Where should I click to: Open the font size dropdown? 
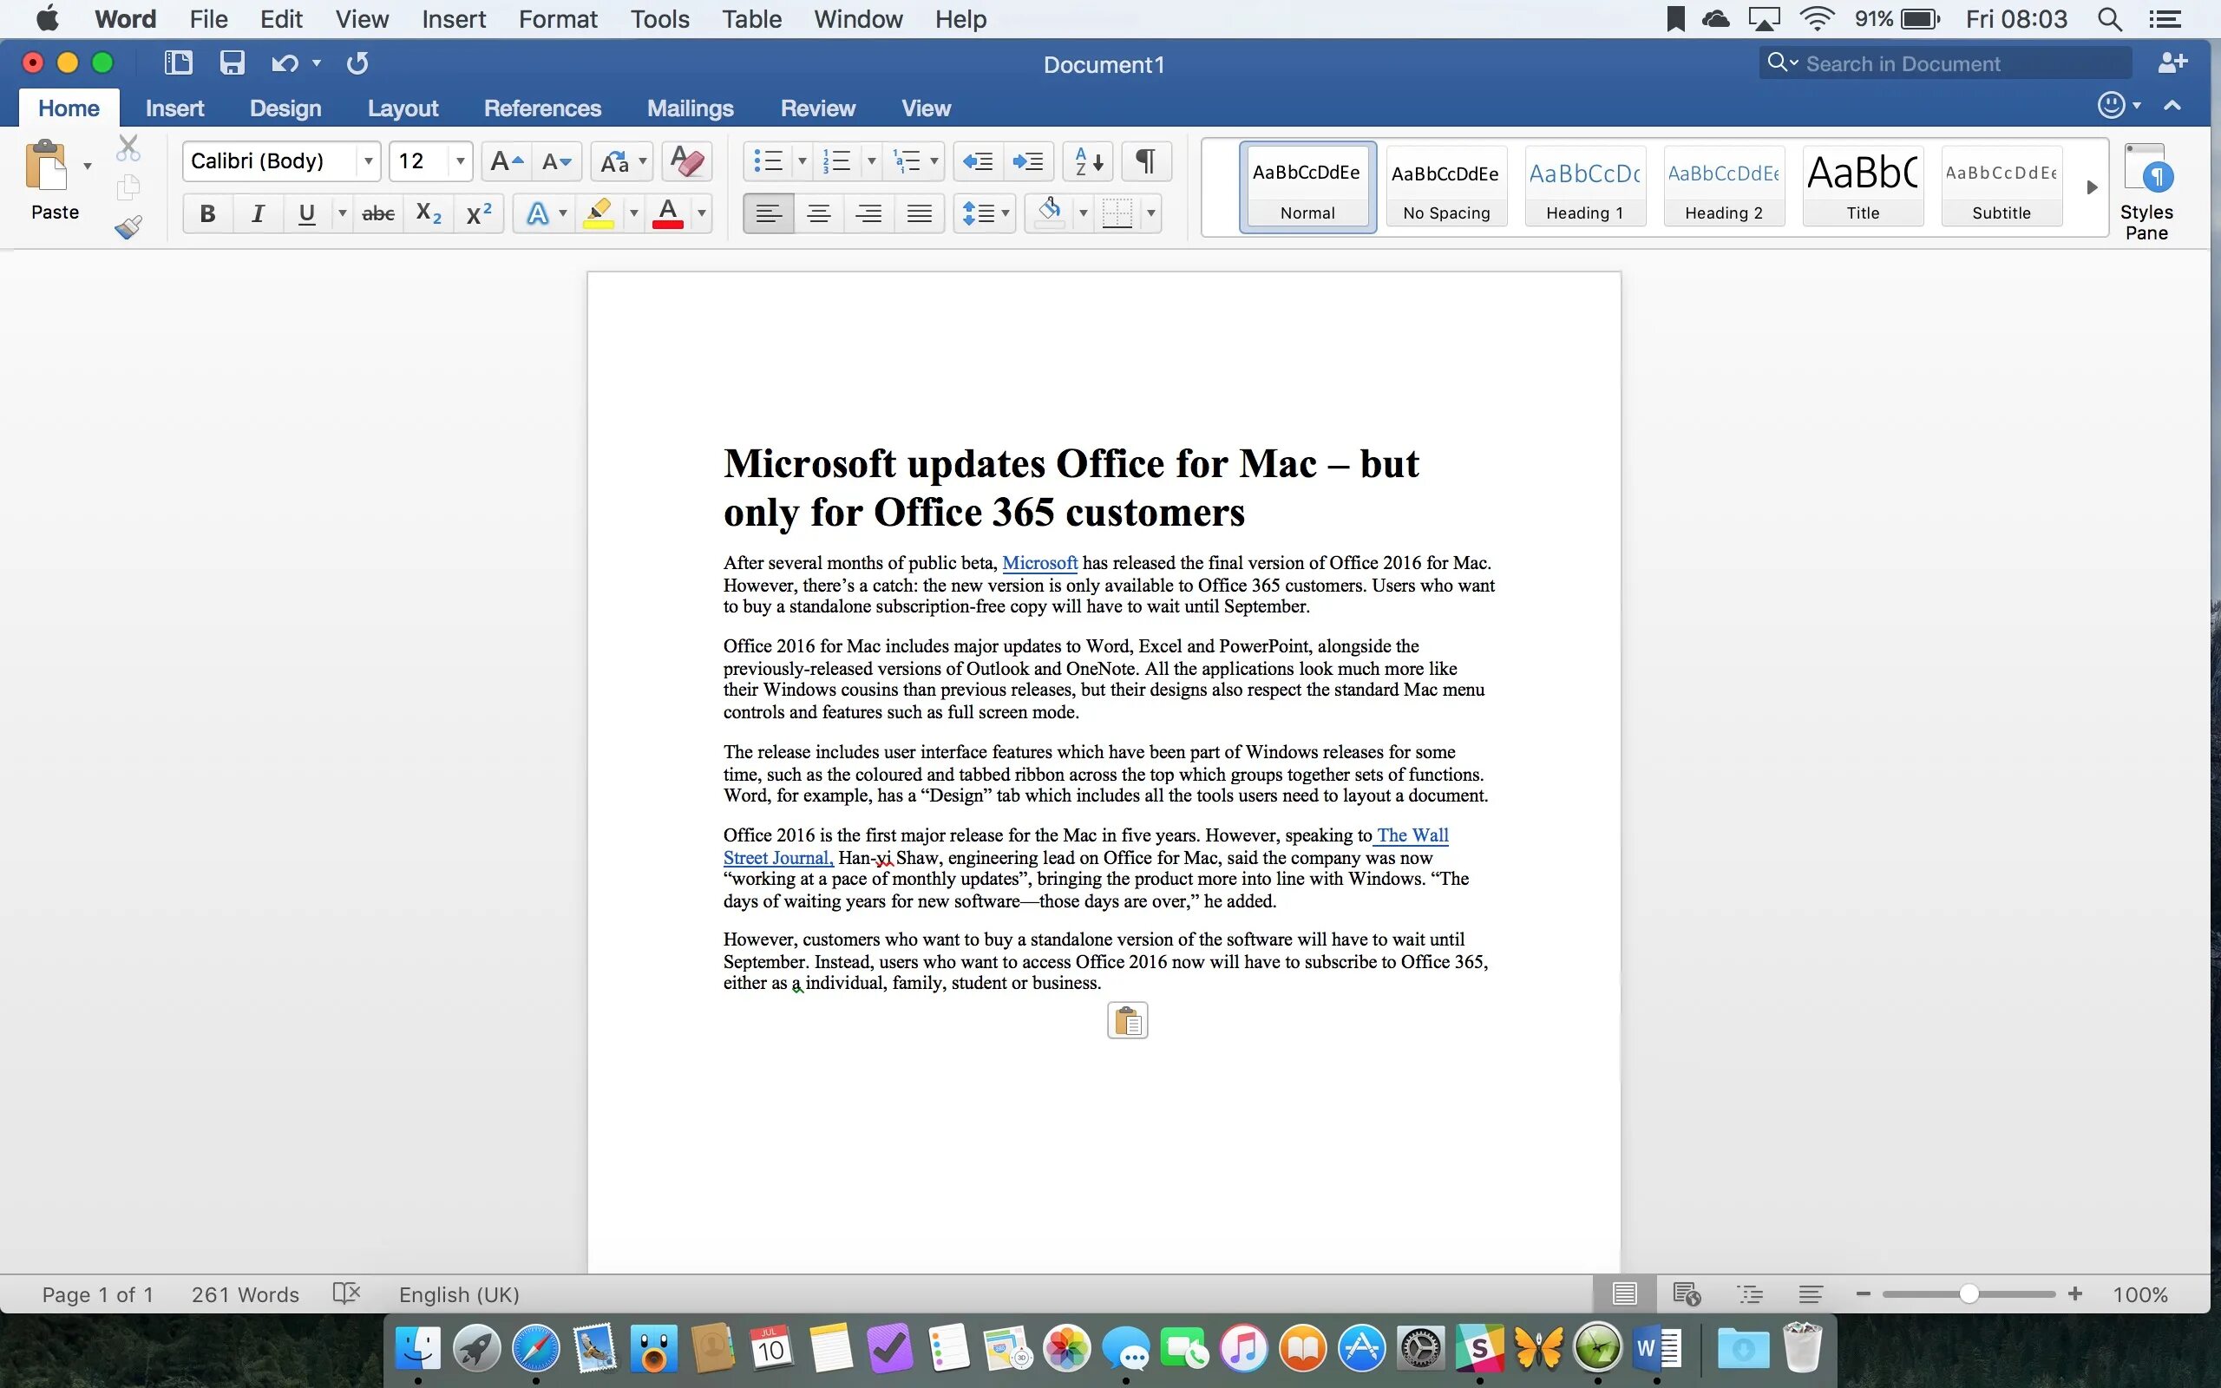tap(460, 161)
